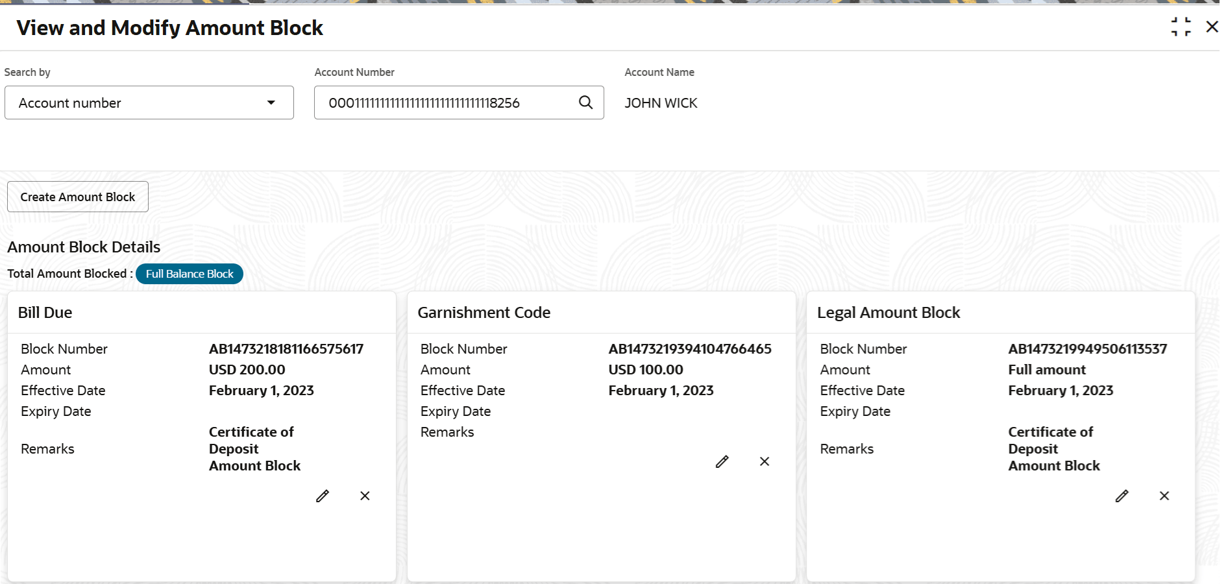1224x584 pixels.
Task: Click the account number search magnifier icon
Action: (x=586, y=103)
